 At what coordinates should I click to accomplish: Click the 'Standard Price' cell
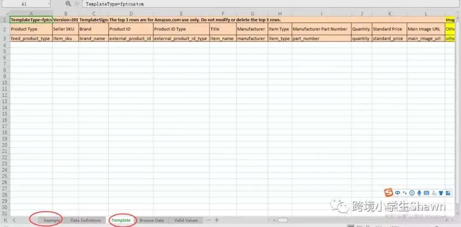pos(390,29)
